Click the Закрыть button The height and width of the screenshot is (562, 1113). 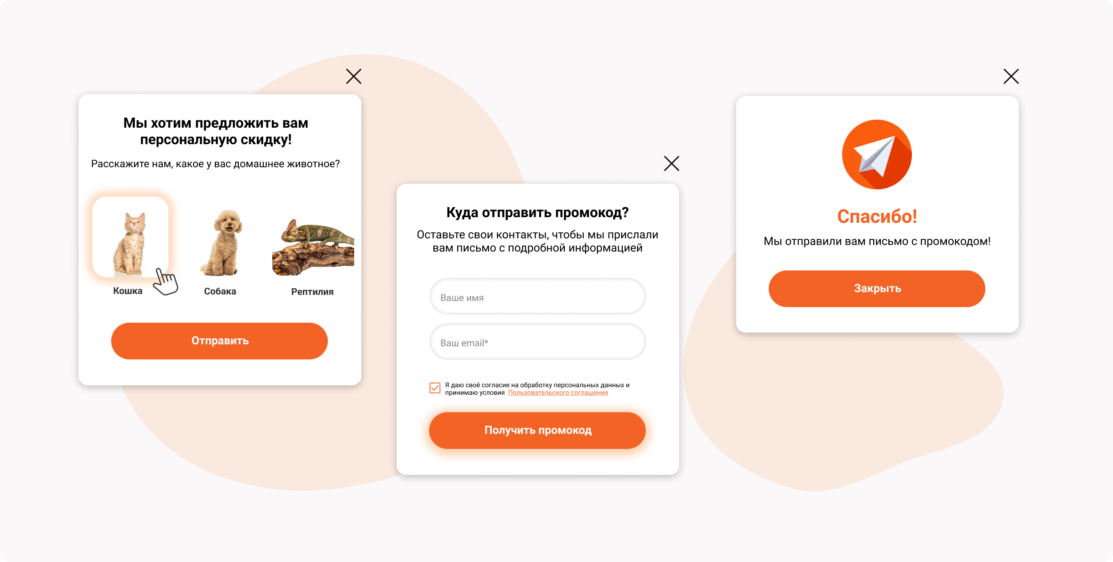click(877, 288)
